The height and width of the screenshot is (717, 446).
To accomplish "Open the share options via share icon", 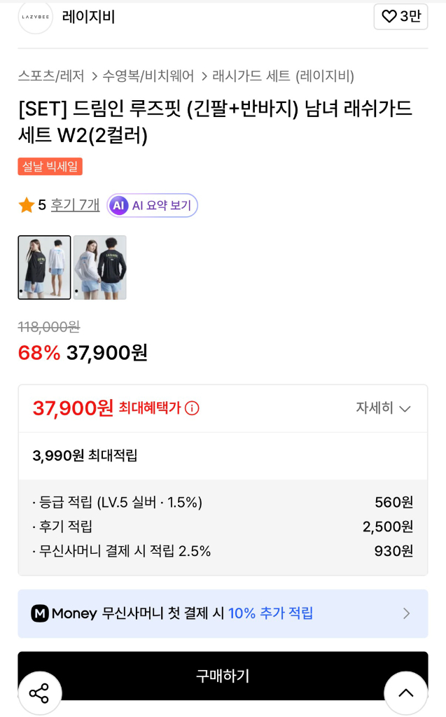I will click(40, 692).
